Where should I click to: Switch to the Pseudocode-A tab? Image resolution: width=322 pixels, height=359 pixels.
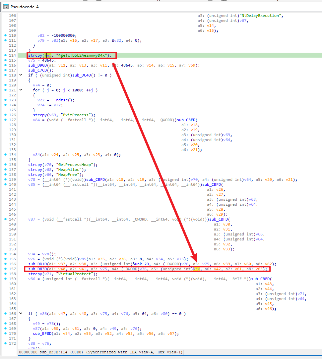pyautogui.click(x=25, y=7)
